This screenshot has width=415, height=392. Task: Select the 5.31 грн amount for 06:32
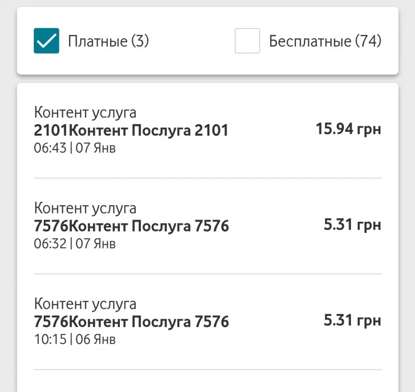click(x=352, y=225)
